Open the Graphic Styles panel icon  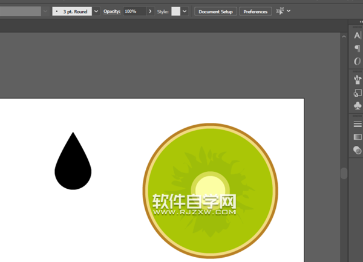[x=358, y=93]
